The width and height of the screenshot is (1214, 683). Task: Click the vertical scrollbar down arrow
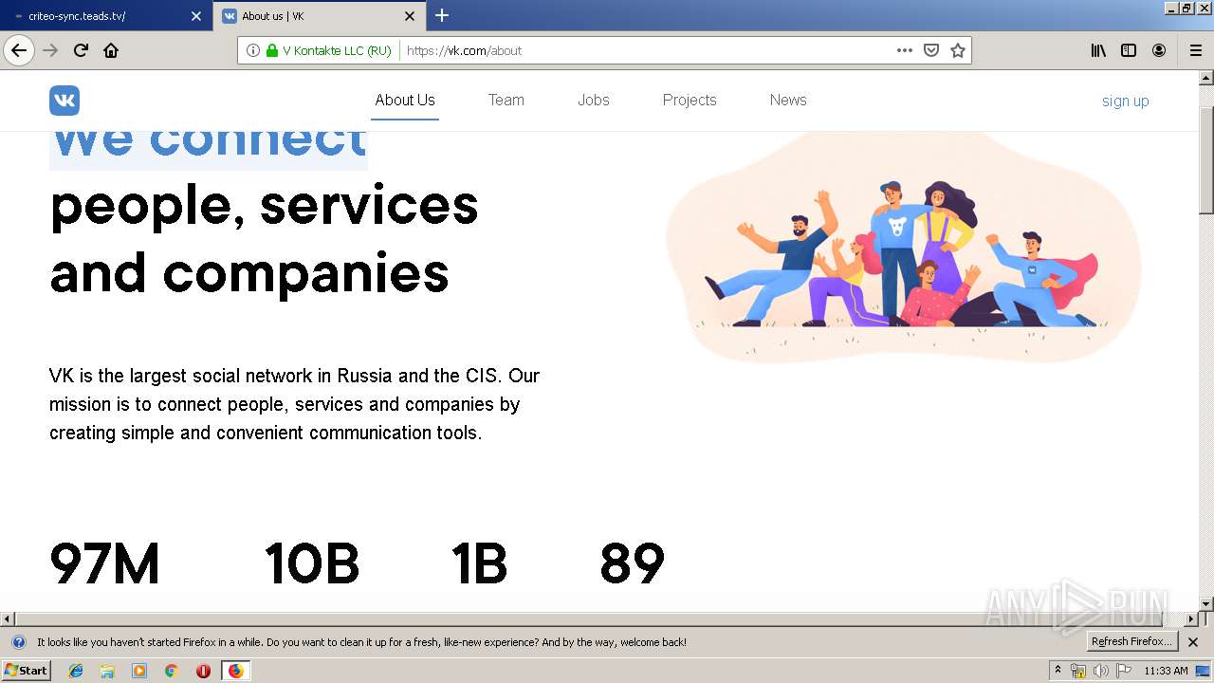(1206, 603)
